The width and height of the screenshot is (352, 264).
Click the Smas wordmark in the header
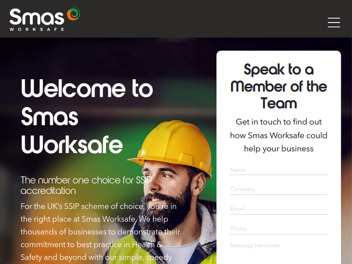point(37,16)
